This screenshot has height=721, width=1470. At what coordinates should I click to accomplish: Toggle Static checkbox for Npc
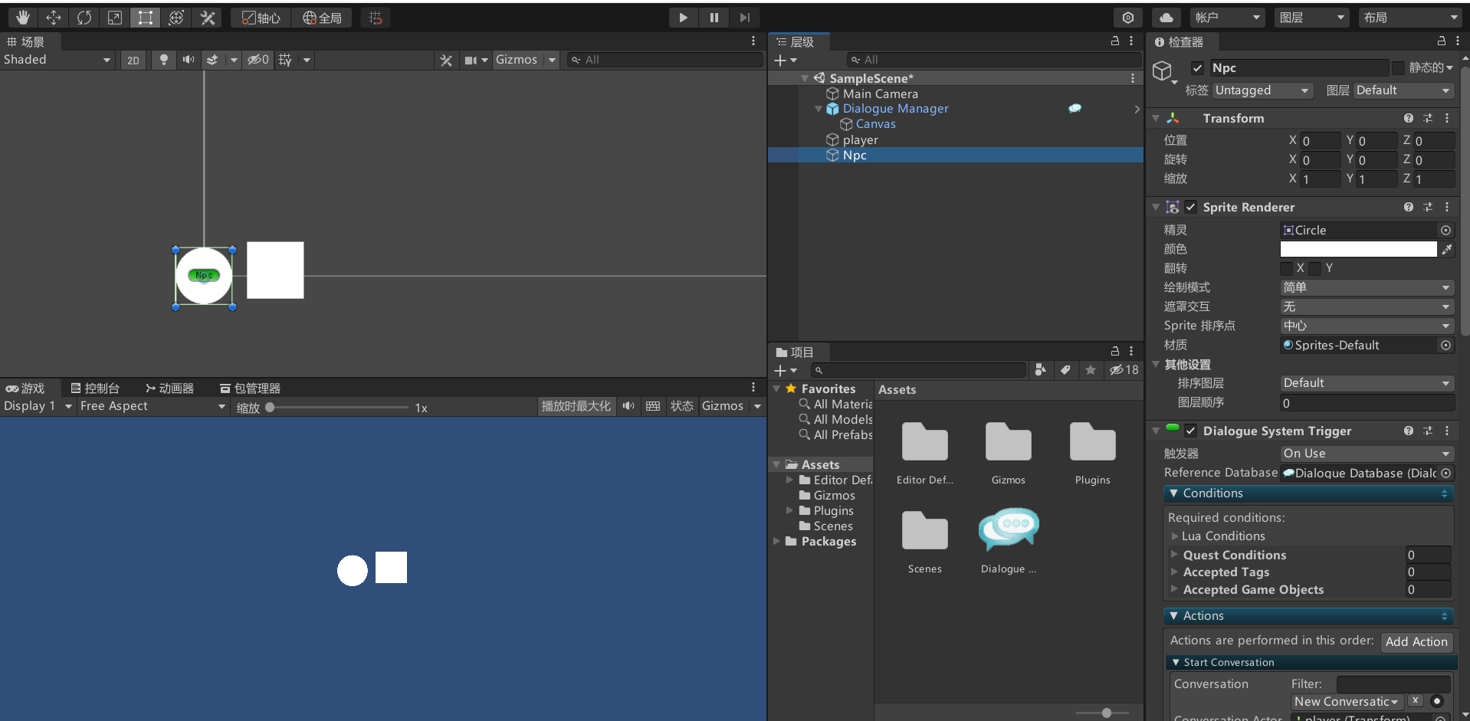[1399, 67]
